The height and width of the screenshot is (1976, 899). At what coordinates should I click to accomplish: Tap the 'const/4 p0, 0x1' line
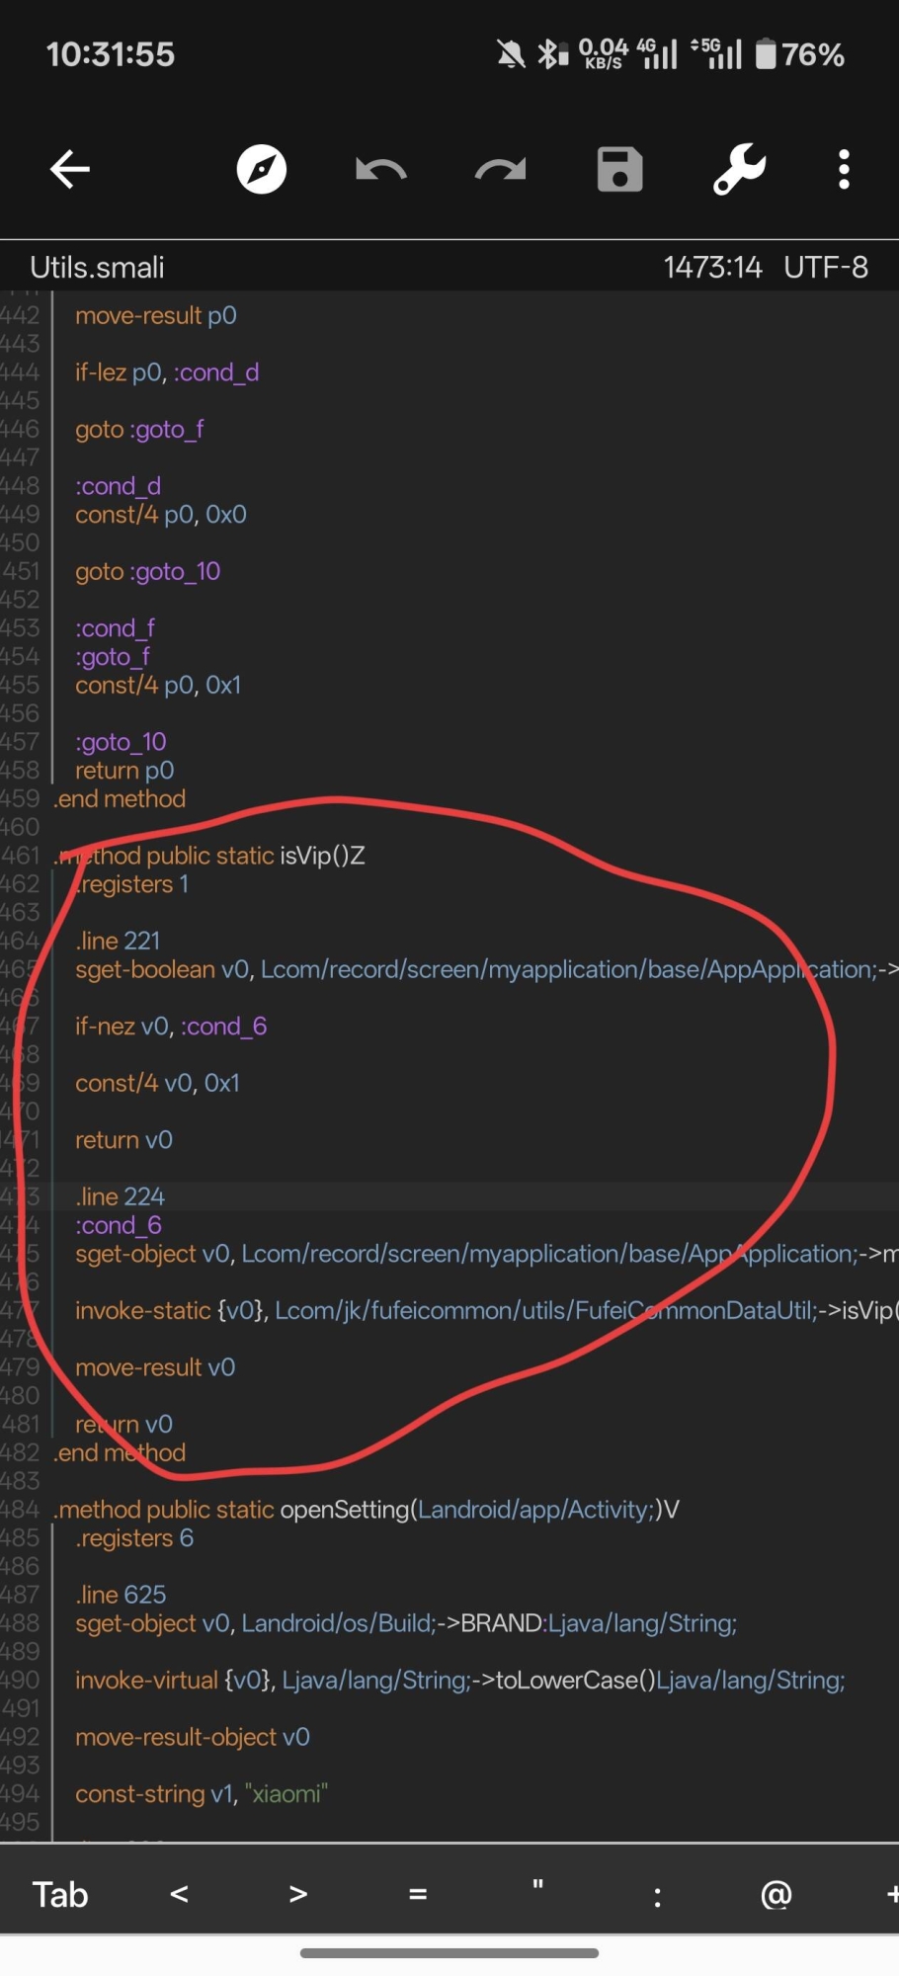click(x=158, y=686)
